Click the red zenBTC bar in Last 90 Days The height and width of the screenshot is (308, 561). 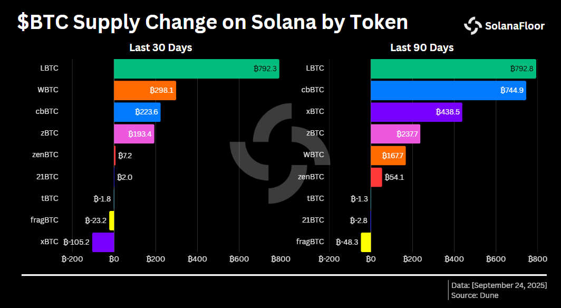pyautogui.click(x=376, y=177)
